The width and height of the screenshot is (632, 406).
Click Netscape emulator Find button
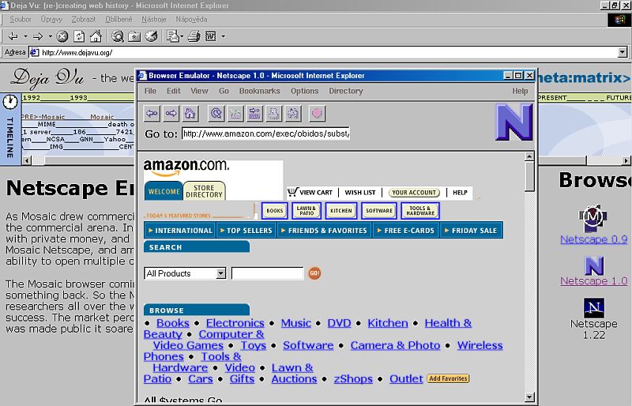tap(293, 113)
